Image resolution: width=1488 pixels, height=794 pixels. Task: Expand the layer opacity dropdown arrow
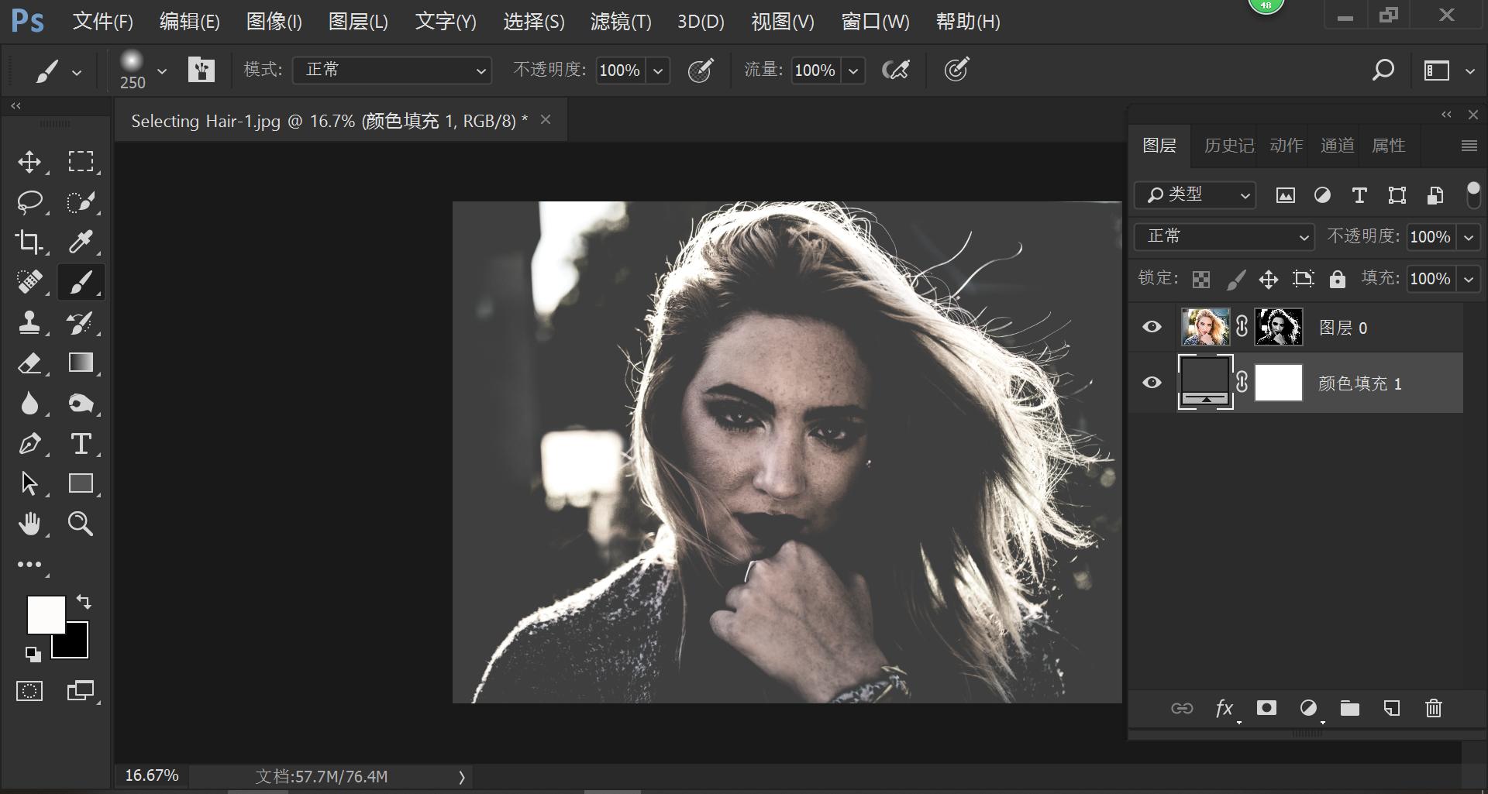(1469, 237)
